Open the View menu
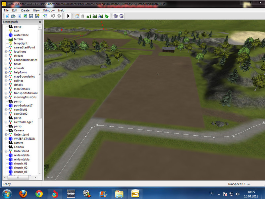The width and height of the screenshot is (265, 199). coord(36,10)
